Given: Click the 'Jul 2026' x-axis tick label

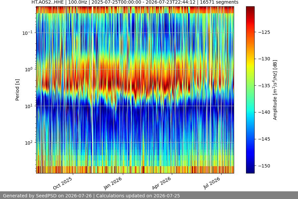Looking at the screenshot, I should [212, 183].
